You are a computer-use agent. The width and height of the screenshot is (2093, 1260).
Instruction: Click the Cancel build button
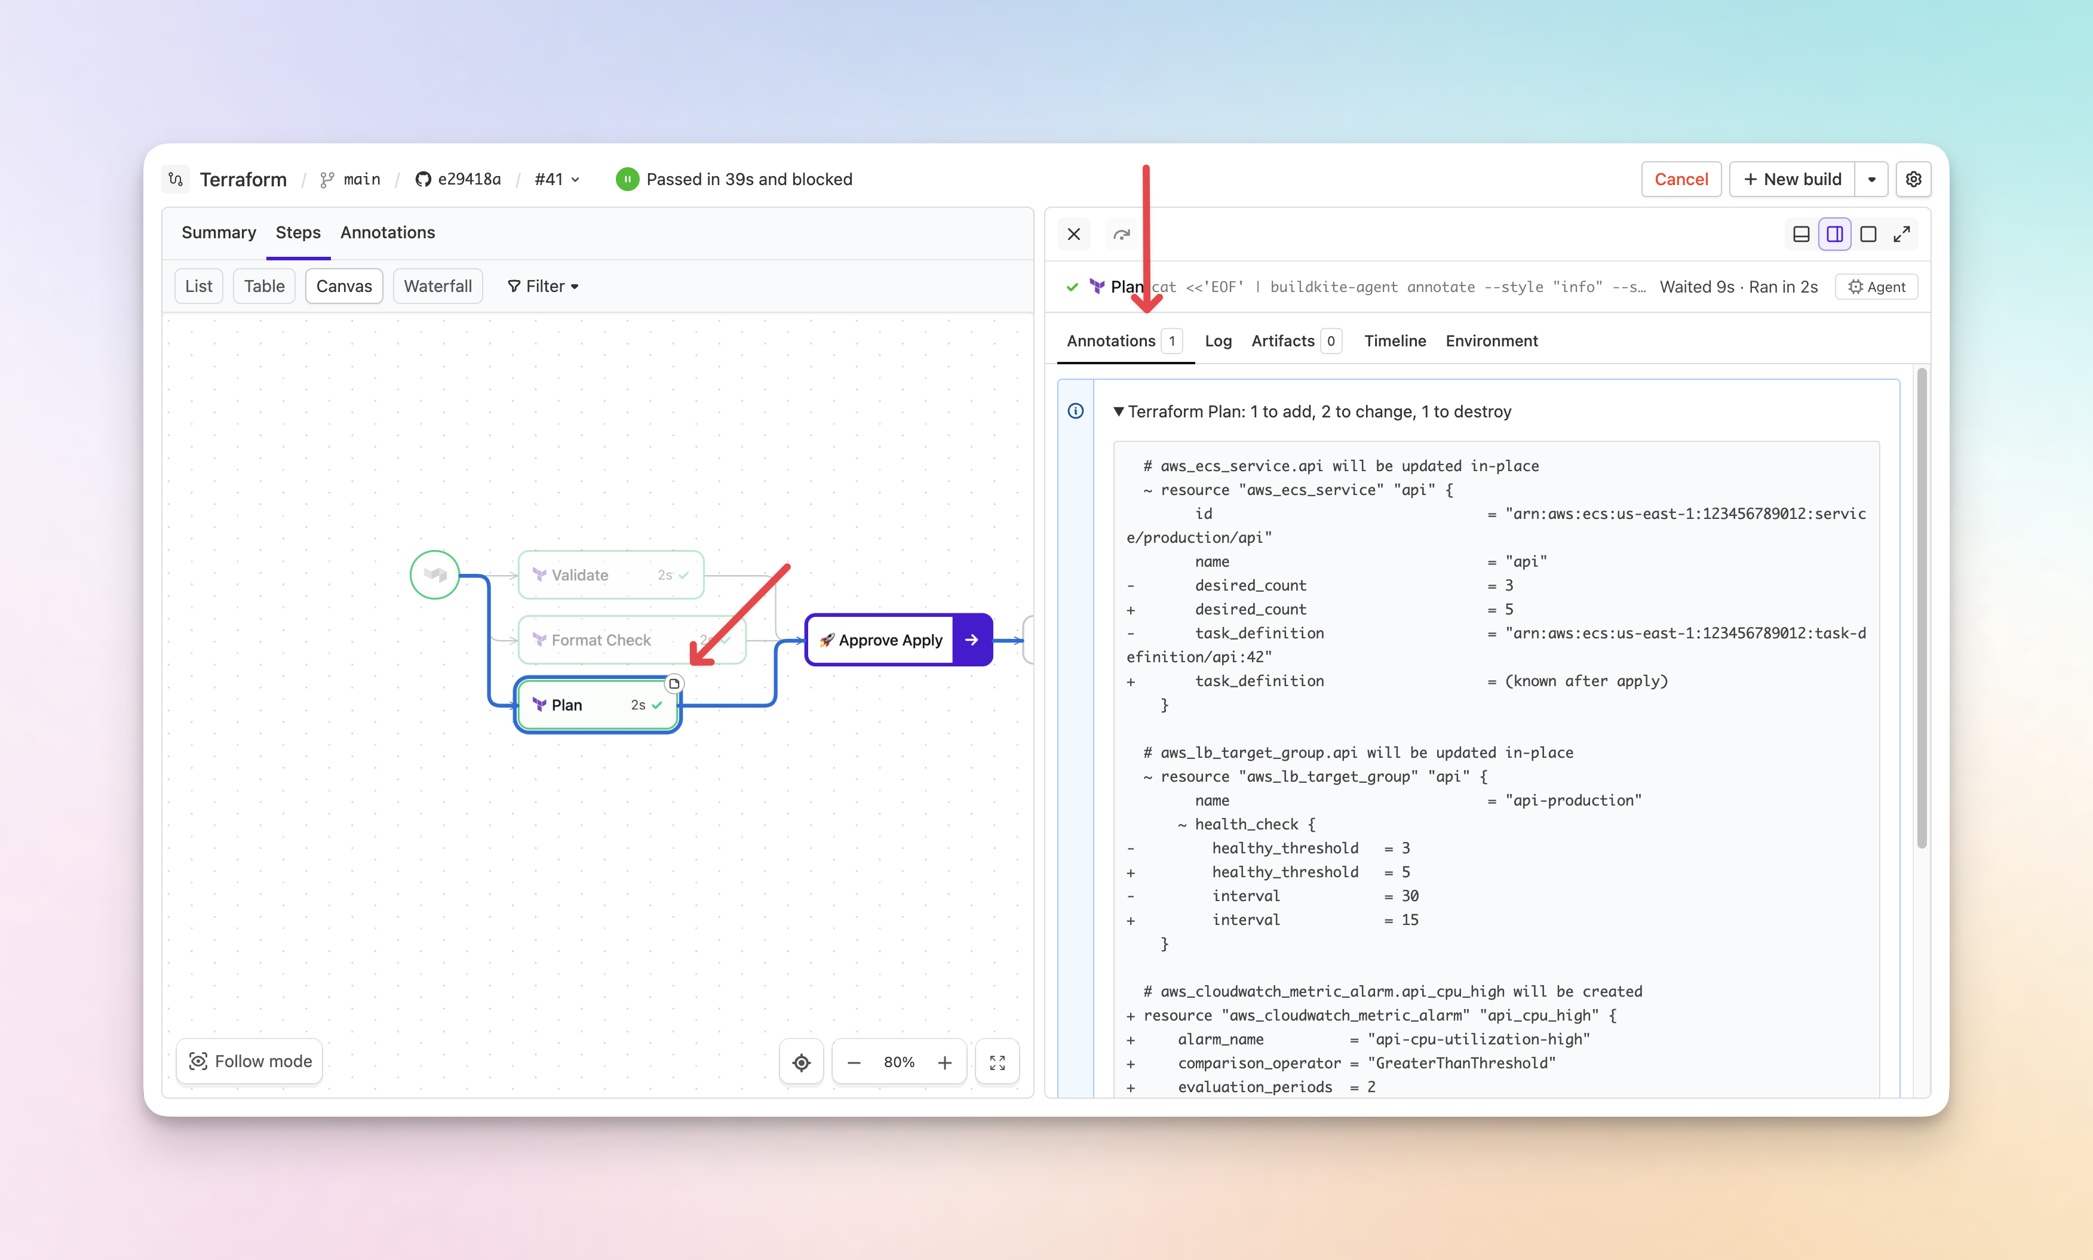point(1680,179)
